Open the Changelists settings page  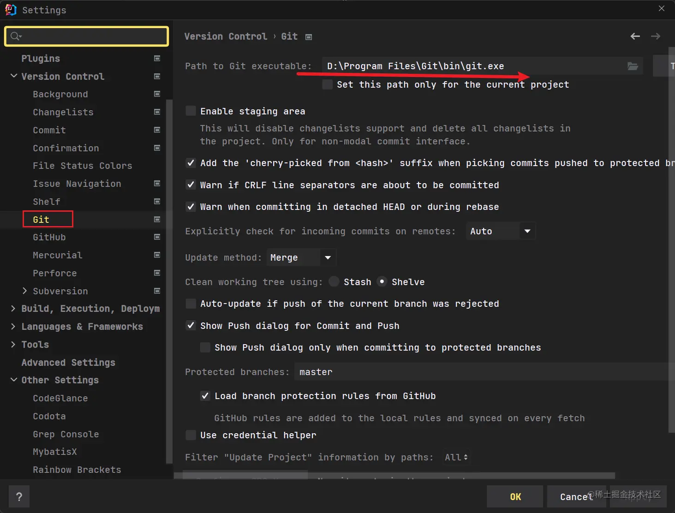(63, 112)
